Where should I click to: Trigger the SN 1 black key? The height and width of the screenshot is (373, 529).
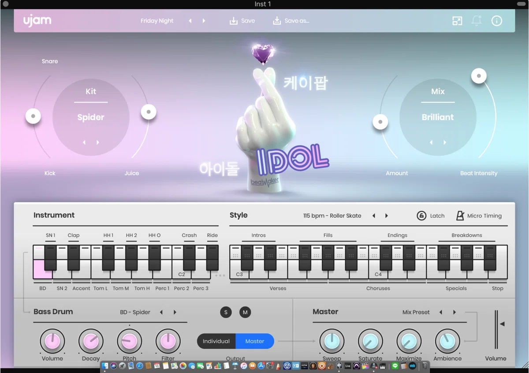[51, 258]
